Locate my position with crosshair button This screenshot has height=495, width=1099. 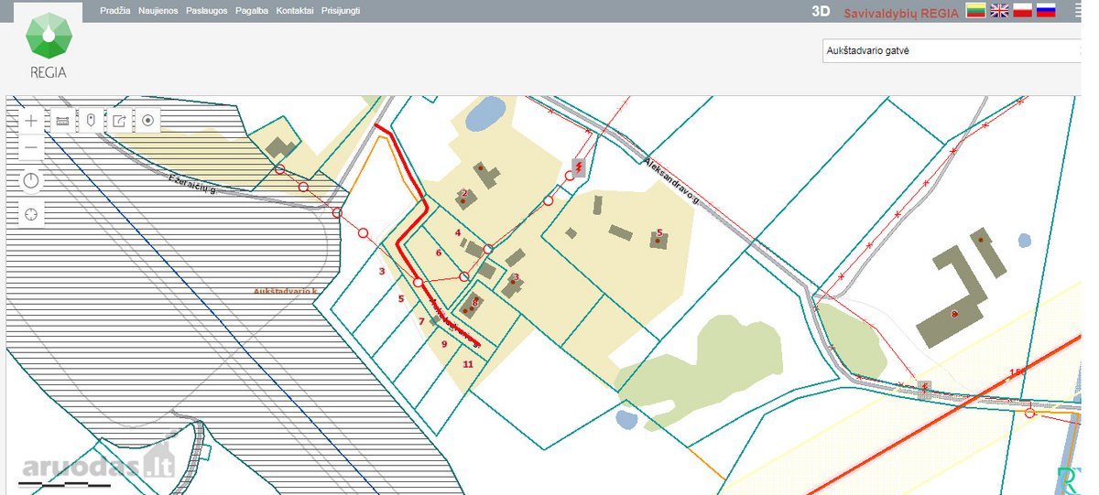click(x=32, y=214)
